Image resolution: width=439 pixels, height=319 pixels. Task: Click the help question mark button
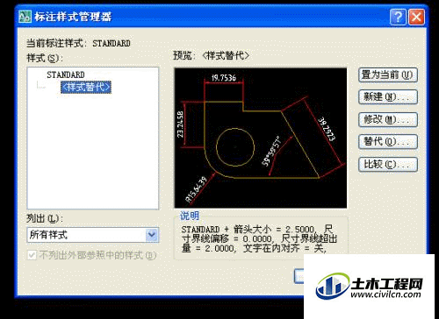click(398, 17)
